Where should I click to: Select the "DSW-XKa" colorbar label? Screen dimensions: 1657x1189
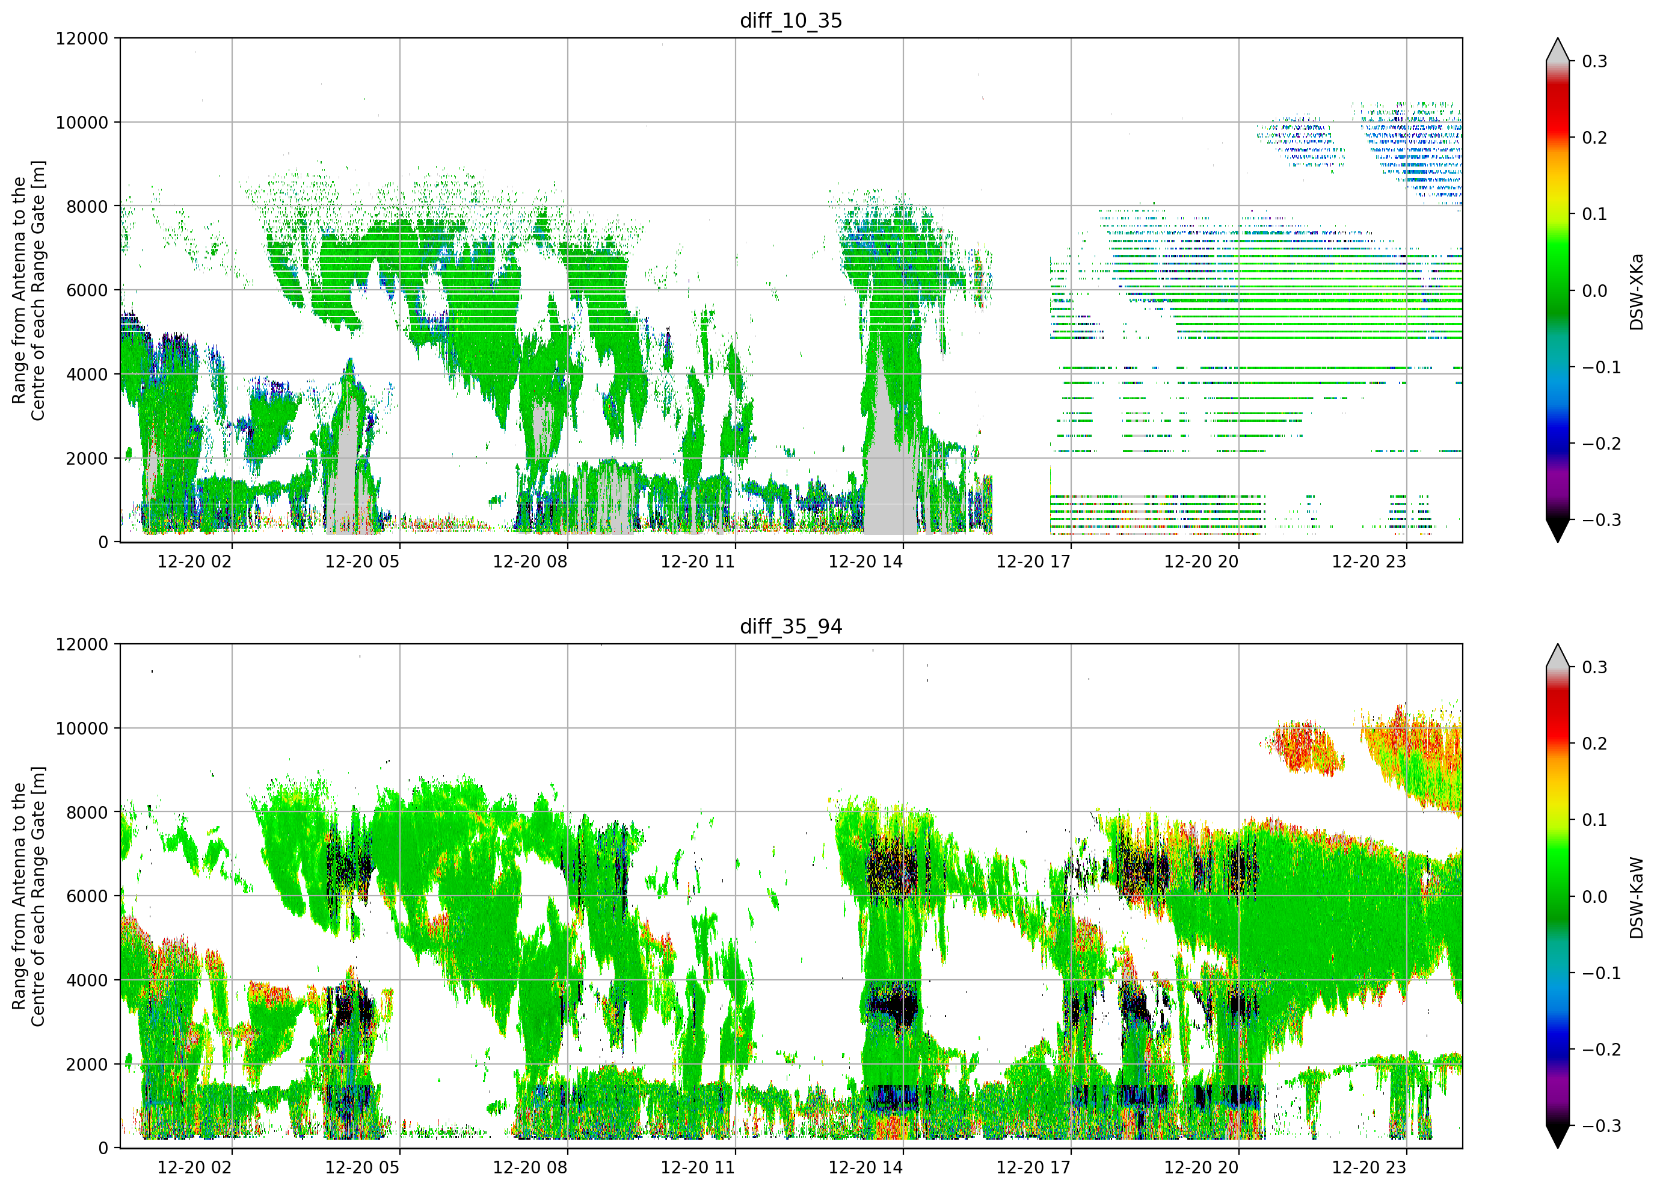[x=1636, y=292]
